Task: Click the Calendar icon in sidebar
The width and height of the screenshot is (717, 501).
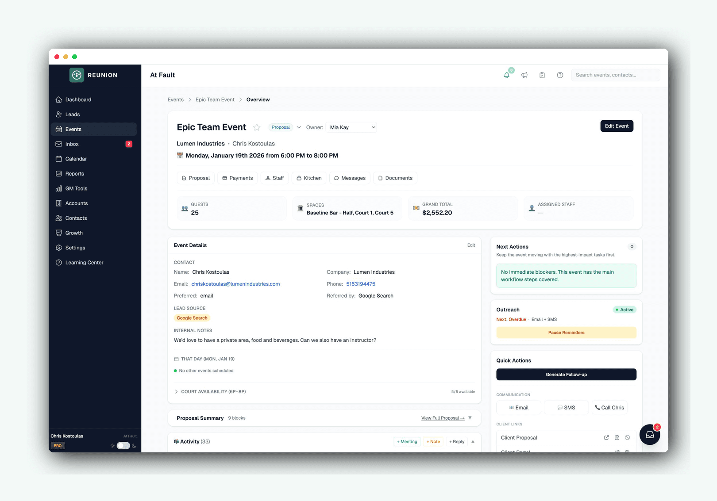Action: pos(59,159)
